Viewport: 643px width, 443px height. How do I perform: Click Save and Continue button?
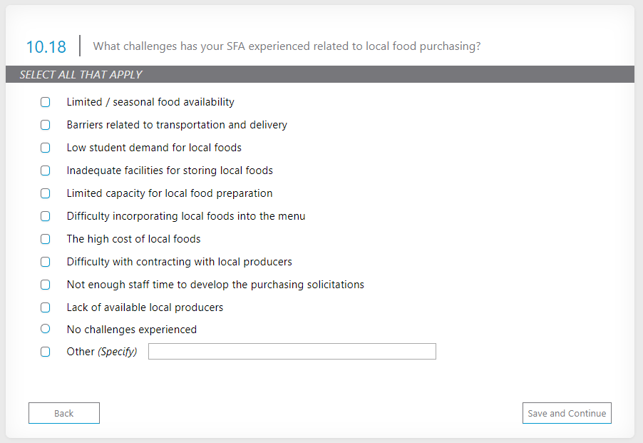(567, 413)
